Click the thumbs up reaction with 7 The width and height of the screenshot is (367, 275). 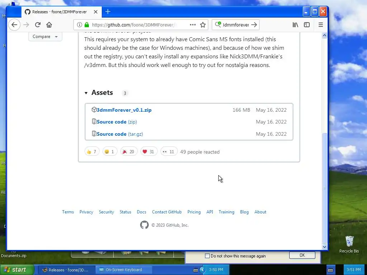(x=92, y=152)
